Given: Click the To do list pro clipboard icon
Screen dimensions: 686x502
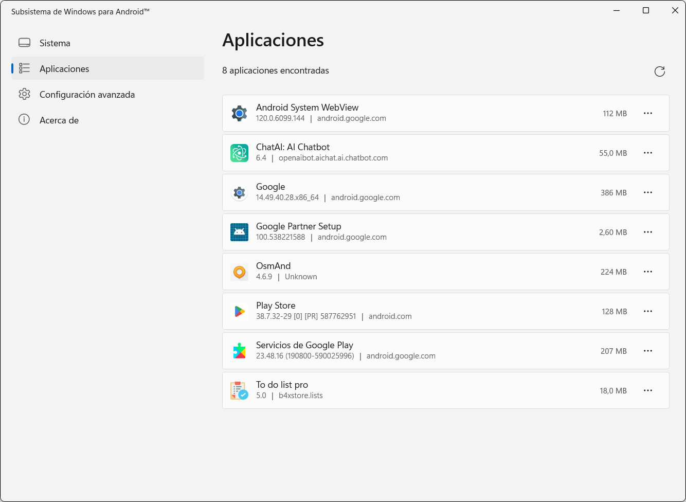Looking at the screenshot, I should [239, 390].
